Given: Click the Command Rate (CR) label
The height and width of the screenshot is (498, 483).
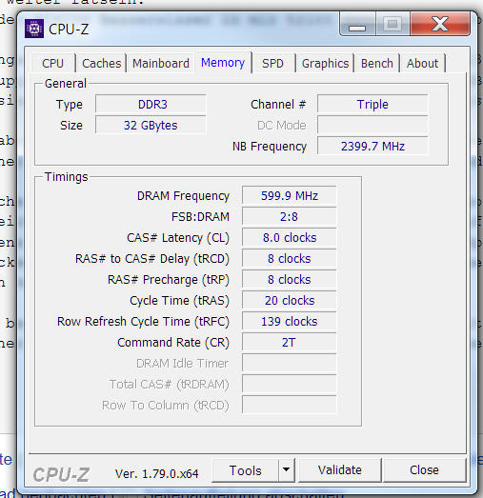Looking at the screenshot, I should point(173,343).
